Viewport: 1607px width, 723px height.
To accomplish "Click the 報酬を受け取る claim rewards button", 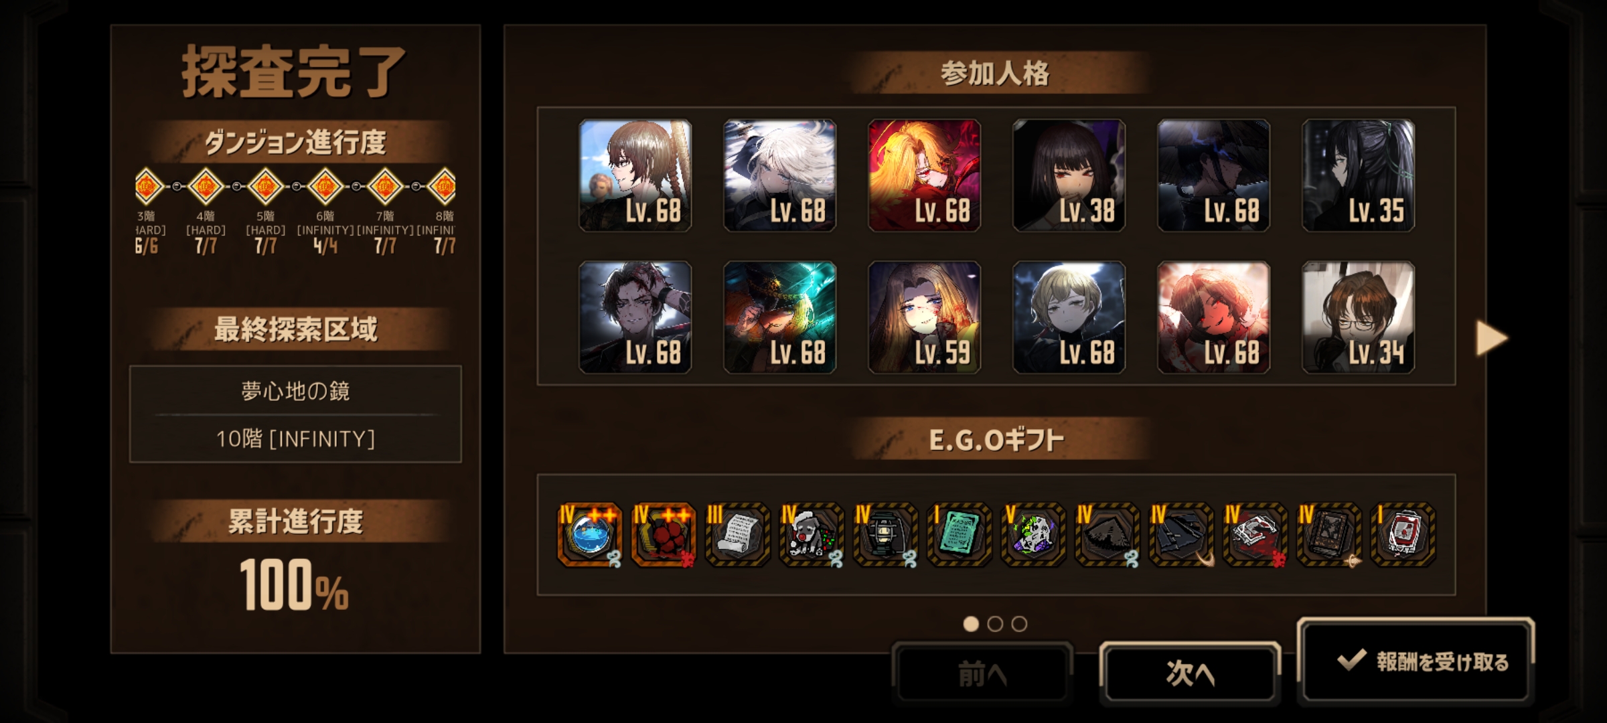I will tap(1415, 661).
